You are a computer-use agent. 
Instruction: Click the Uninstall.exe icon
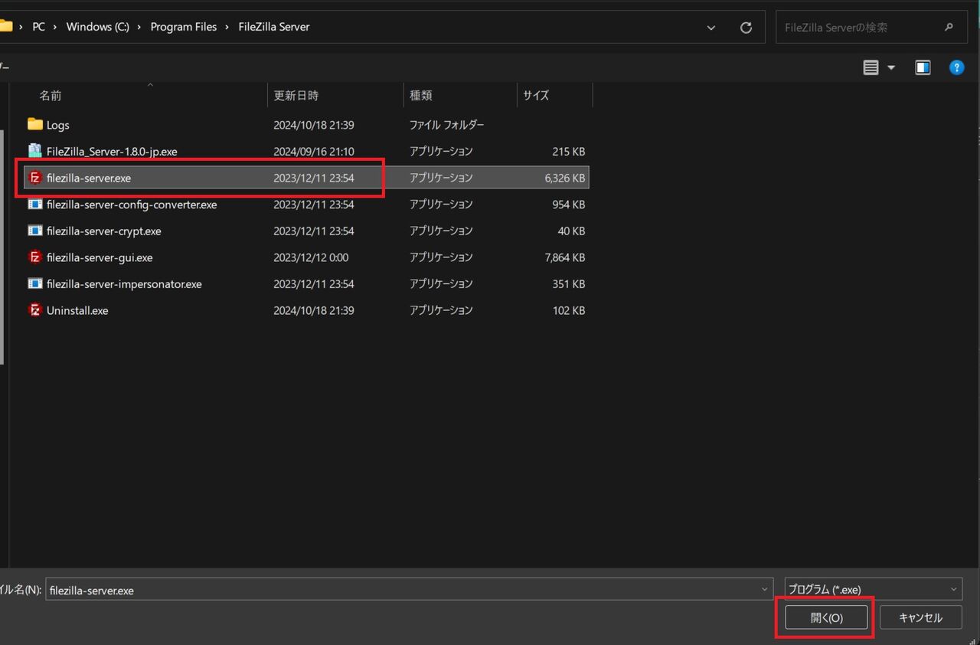pyautogui.click(x=34, y=310)
